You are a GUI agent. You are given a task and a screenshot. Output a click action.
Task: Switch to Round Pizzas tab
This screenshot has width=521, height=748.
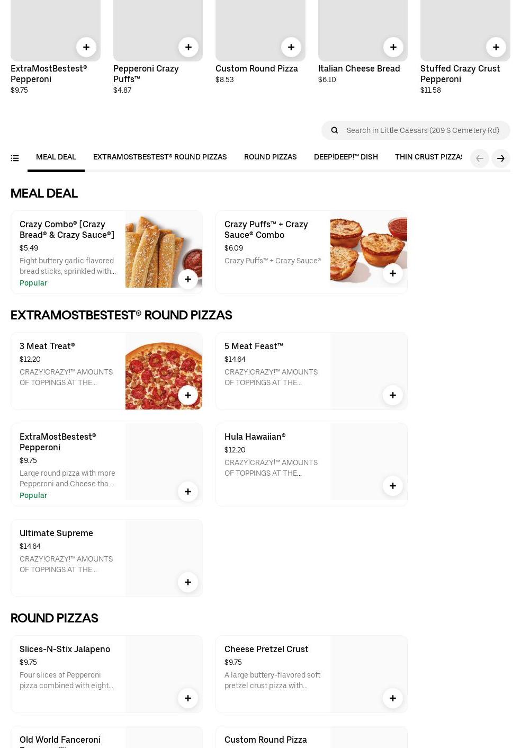coord(270,157)
